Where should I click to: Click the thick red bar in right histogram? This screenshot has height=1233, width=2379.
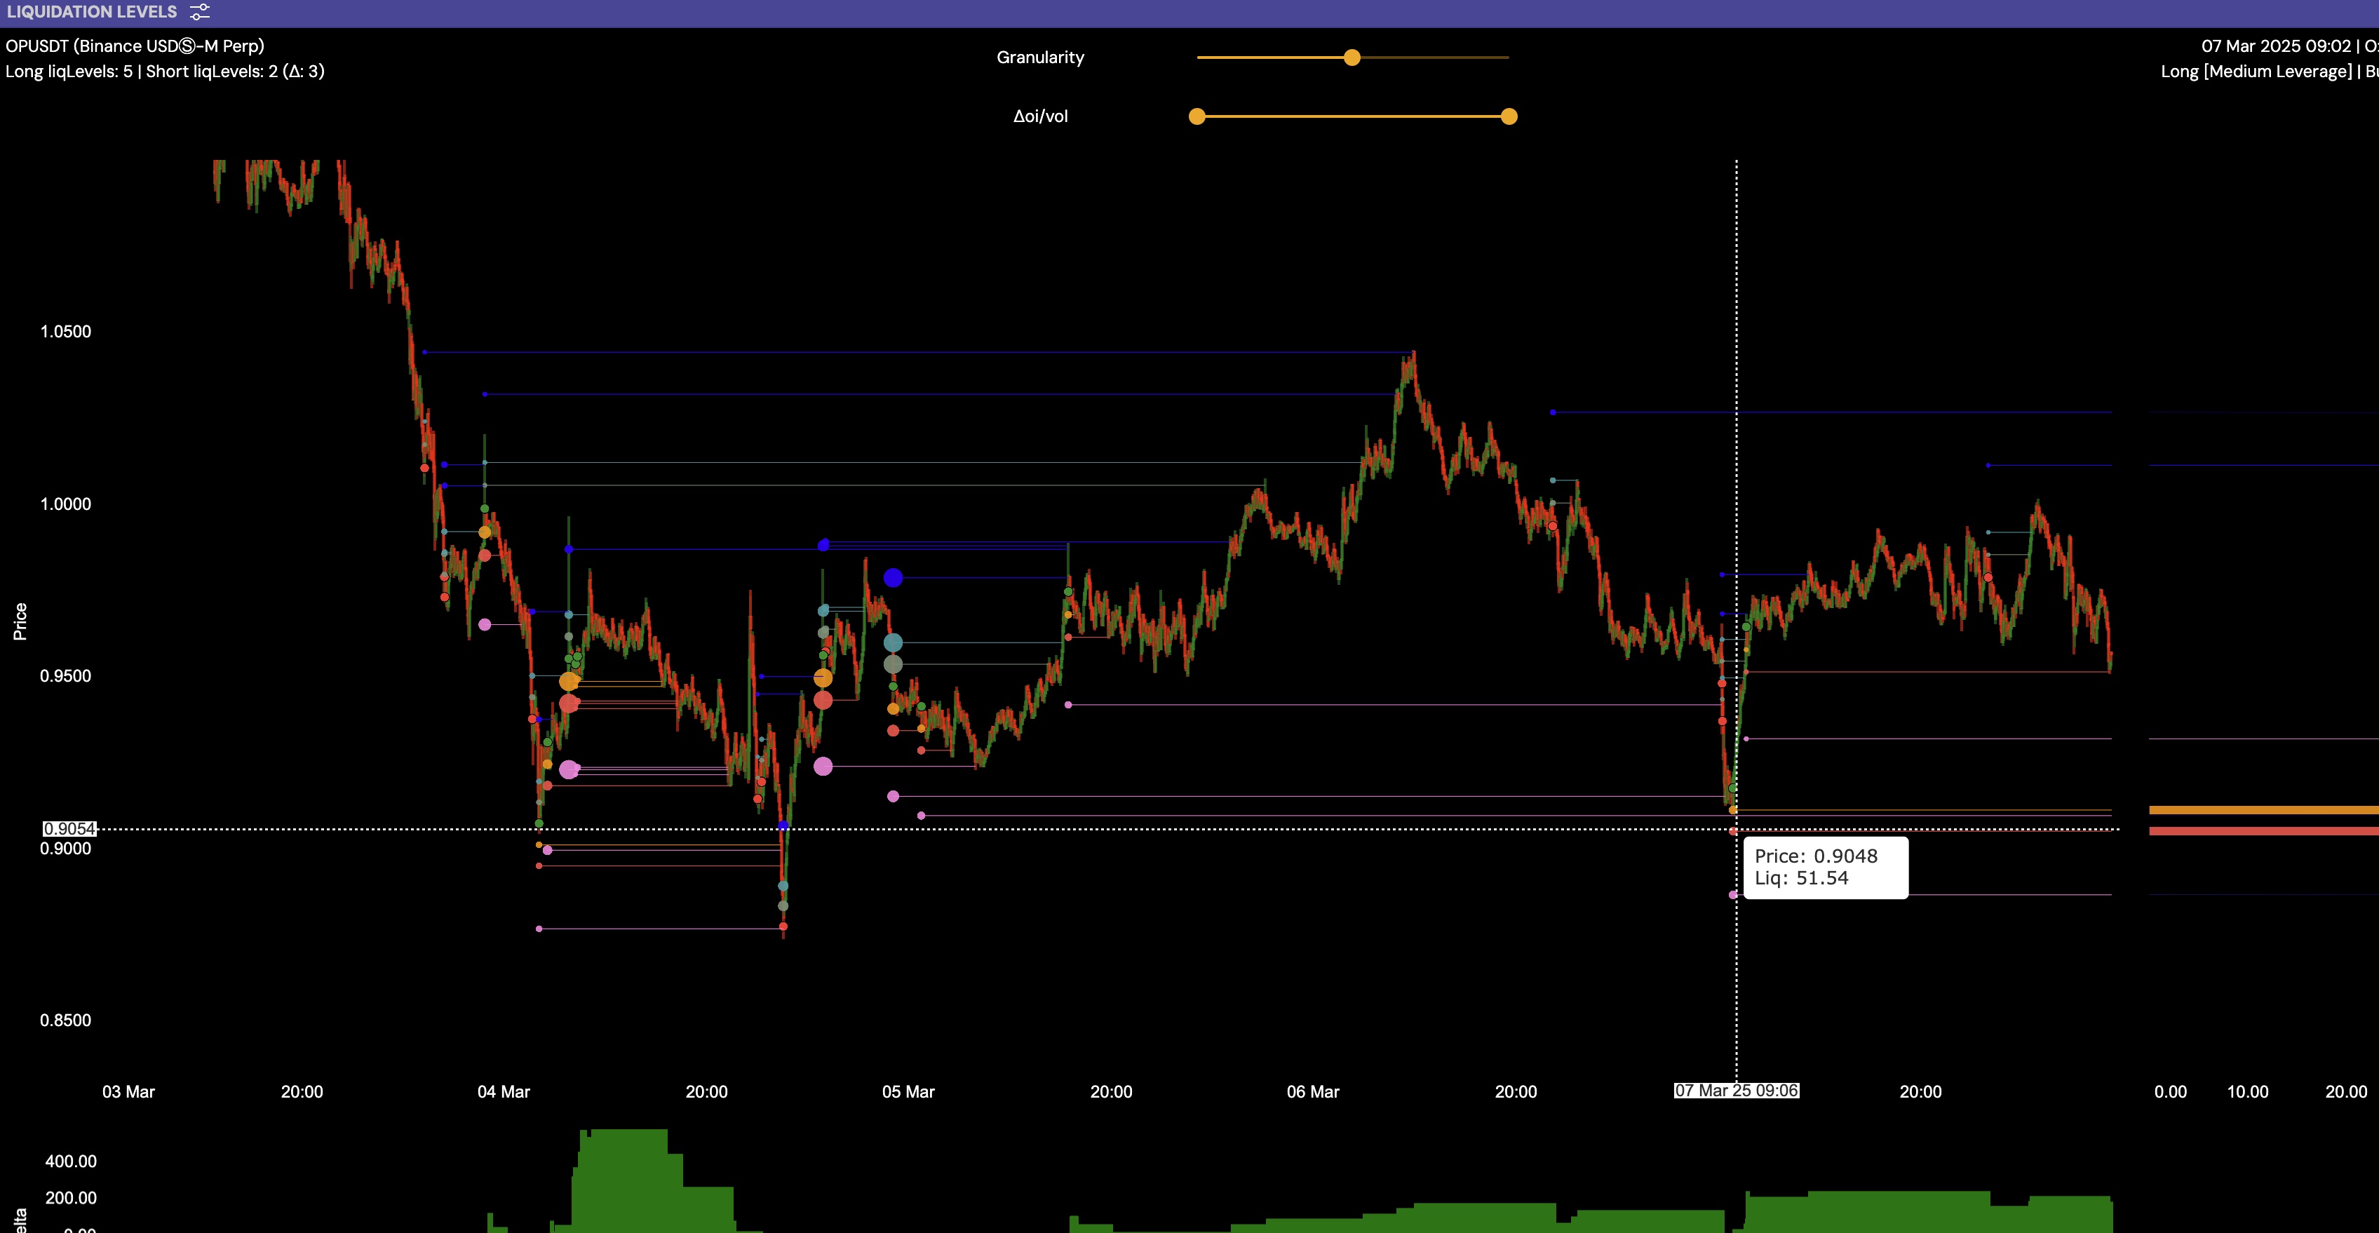[2263, 831]
